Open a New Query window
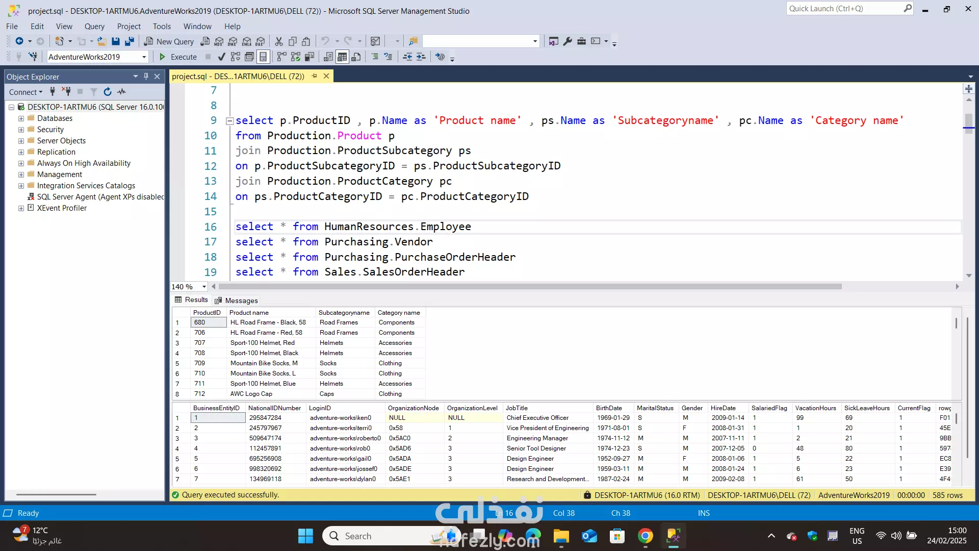 click(x=169, y=41)
